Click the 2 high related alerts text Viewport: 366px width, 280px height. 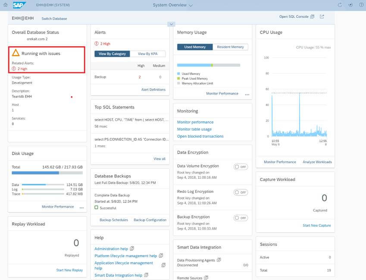pyautogui.click(x=22, y=69)
